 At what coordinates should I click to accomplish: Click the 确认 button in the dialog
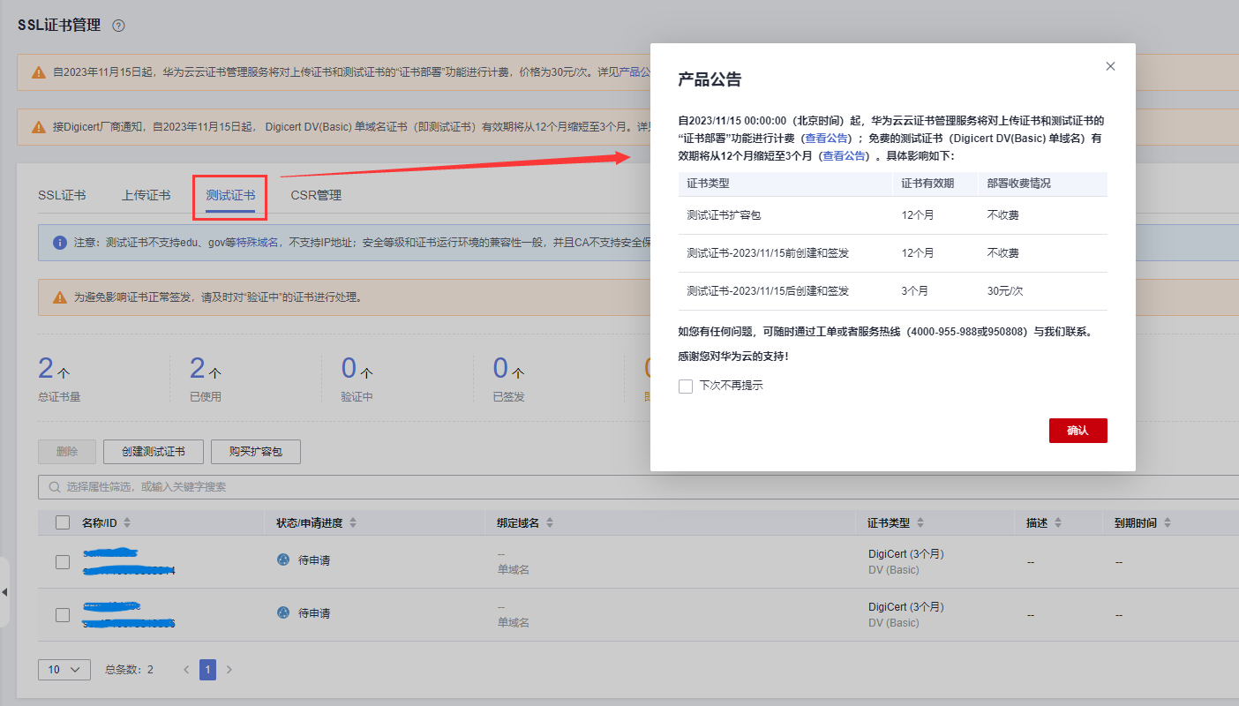point(1078,431)
